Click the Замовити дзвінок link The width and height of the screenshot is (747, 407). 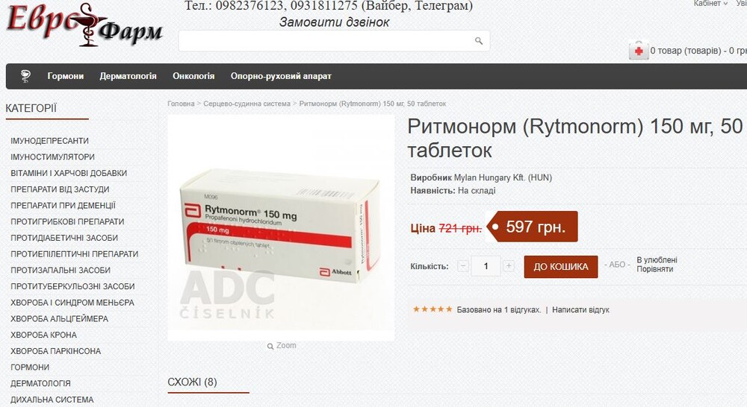pyautogui.click(x=334, y=22)
